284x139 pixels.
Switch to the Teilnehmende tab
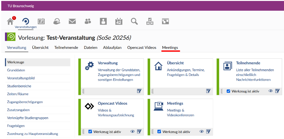pos(66,48)
